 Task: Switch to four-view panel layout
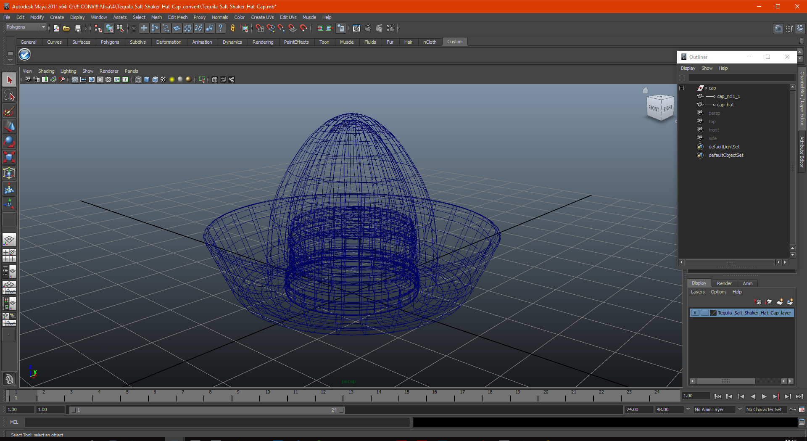(x=9, y=256)
